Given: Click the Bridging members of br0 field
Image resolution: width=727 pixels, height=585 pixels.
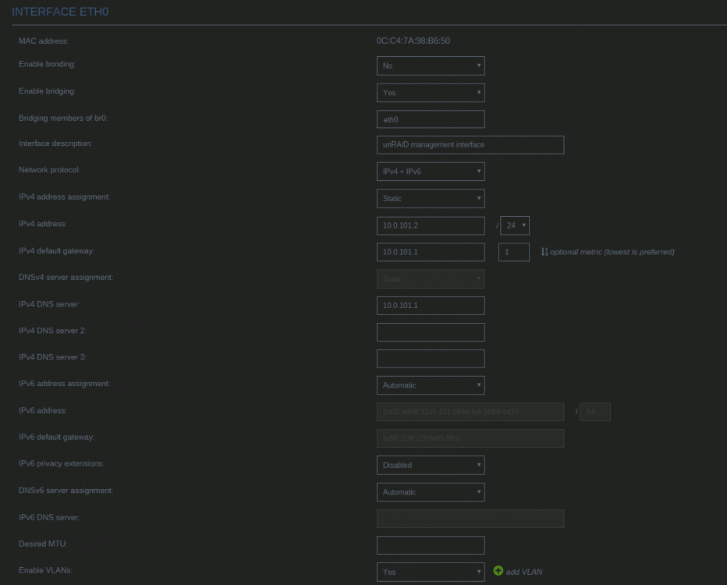Looking at the screenshot, I should point(431,119).
